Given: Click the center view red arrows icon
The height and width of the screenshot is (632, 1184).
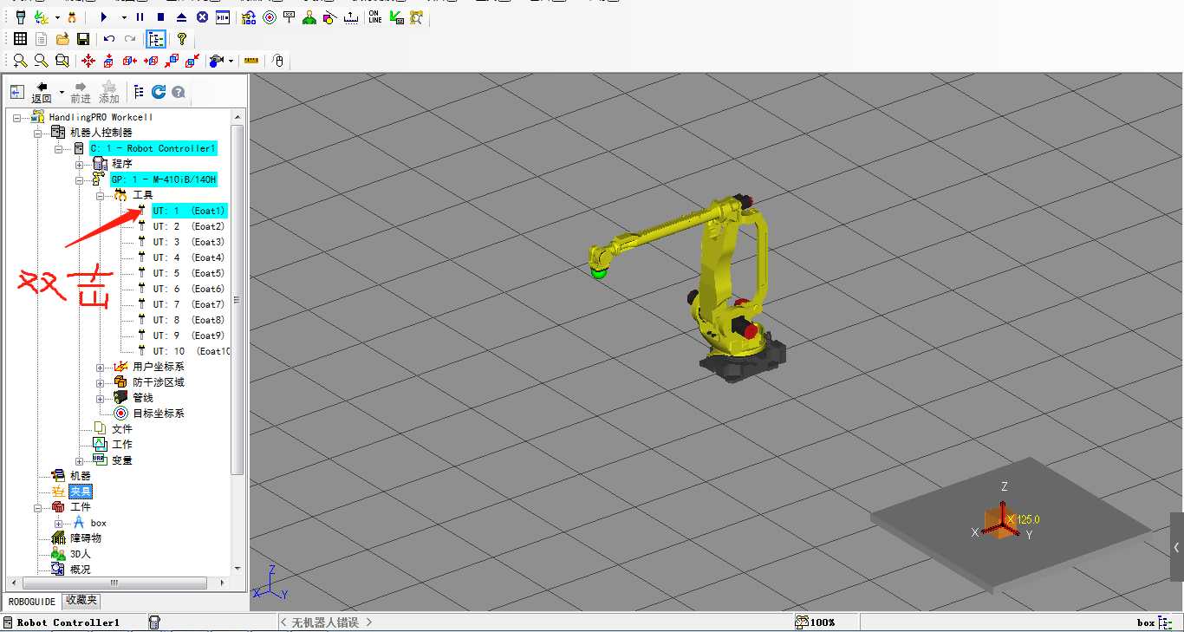Looking at the screenshot, I should click(88, 61).
